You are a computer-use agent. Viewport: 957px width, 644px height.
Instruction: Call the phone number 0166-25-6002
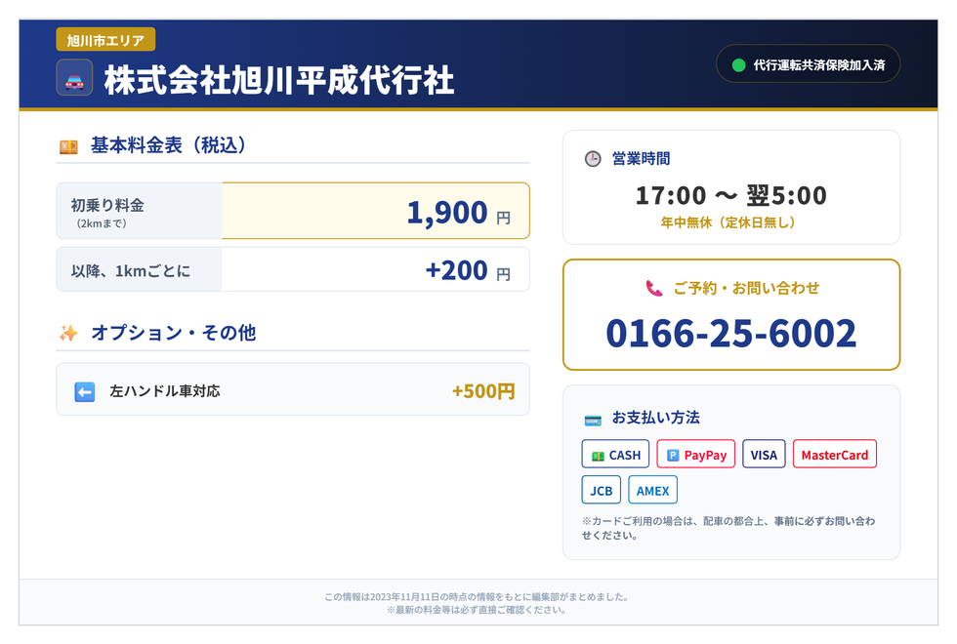coord(730,334)
